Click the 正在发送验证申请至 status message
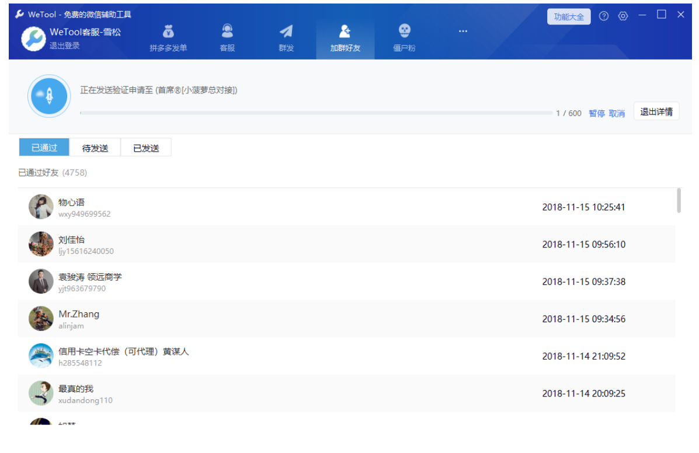Image resolution: width=699 pixels, height=453 pixels. pos(159,90)
